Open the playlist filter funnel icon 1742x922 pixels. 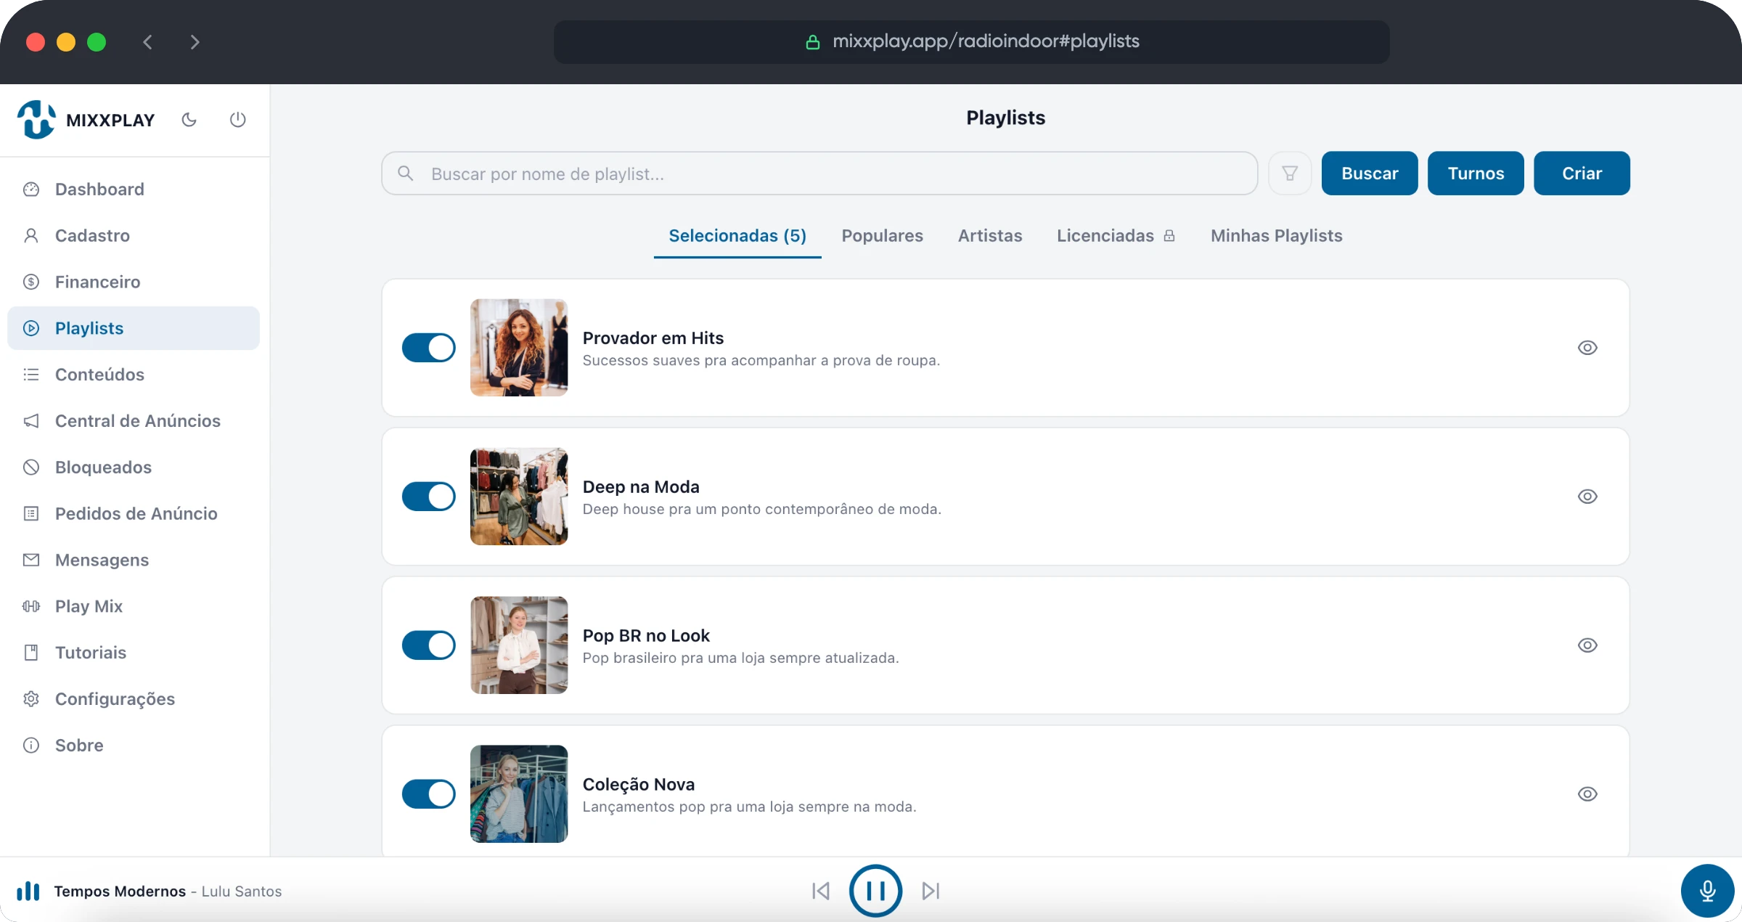[1290, 174]
